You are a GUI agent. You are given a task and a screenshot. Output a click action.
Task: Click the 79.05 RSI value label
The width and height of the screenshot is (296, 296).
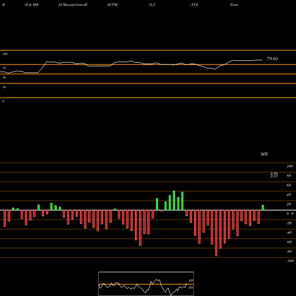tap(272, 59)
